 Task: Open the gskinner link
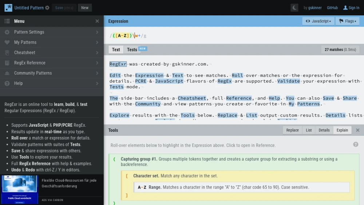pyautogui.click(x=315, y=8)
